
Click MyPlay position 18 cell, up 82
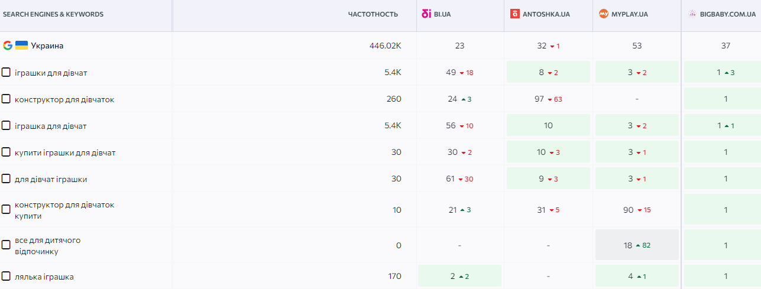point(637,245)
